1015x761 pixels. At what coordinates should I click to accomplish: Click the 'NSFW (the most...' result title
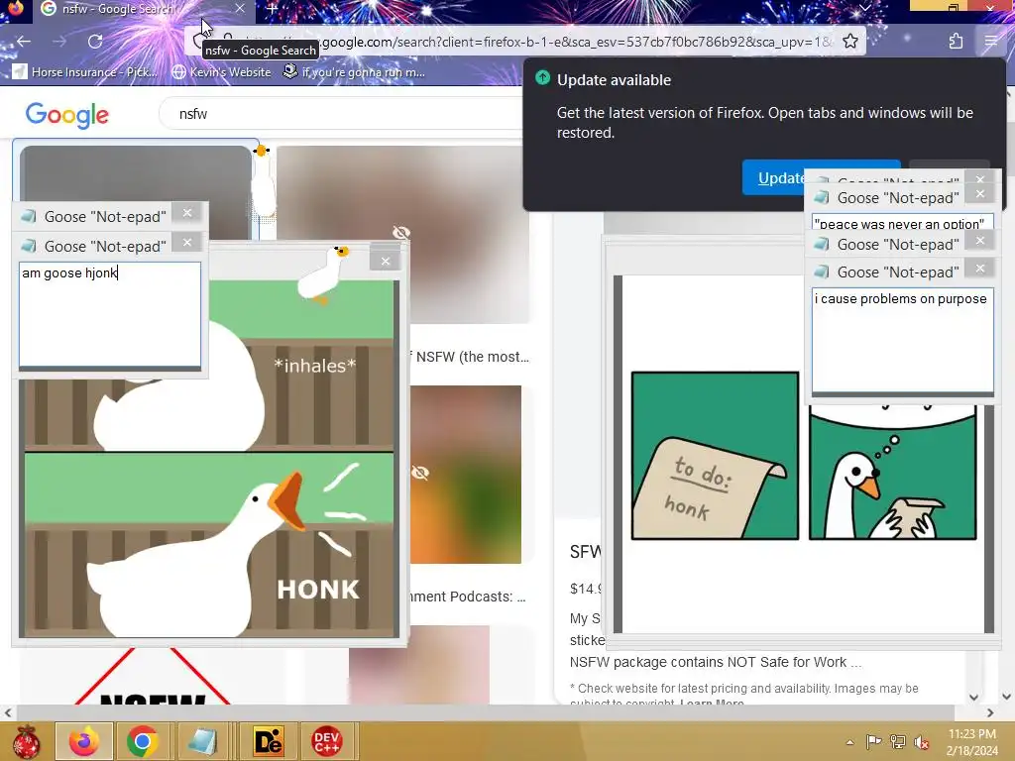(473, 357)
